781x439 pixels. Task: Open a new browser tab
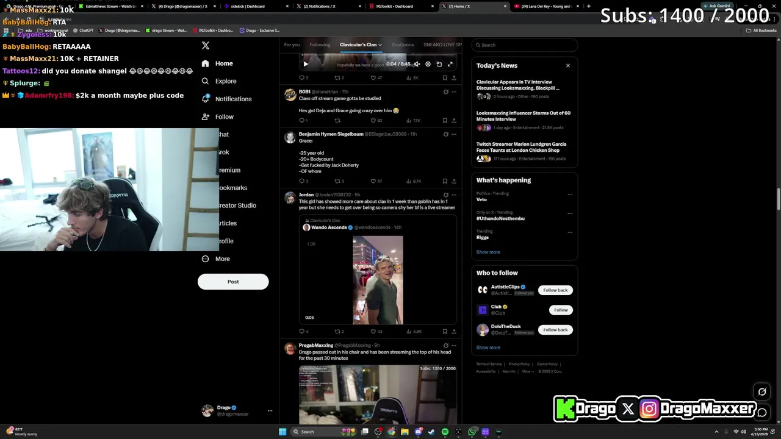(x=588, y=6)
